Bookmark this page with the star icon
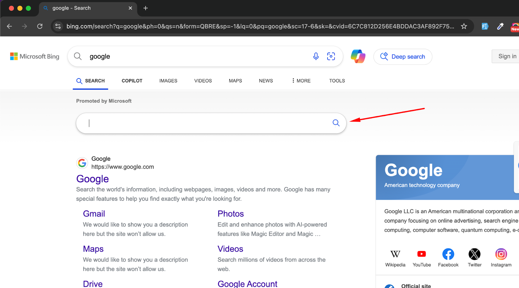The image size is (519, 288). 464,26
